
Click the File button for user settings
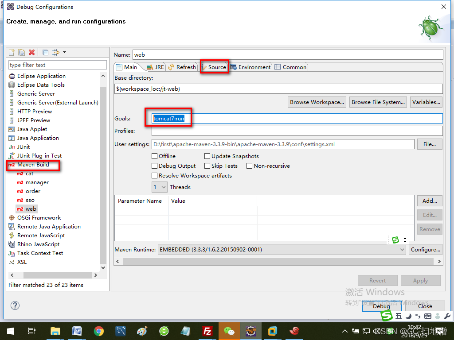[x=430, y=144]
